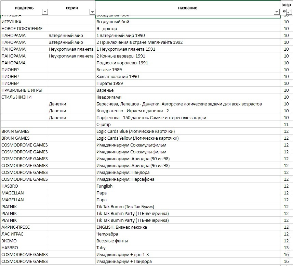Select cell 'ПРАВИЛЬНЫЕ ИГРЫ'
This screenshot has width=293, height=266.
coord(24,90)
